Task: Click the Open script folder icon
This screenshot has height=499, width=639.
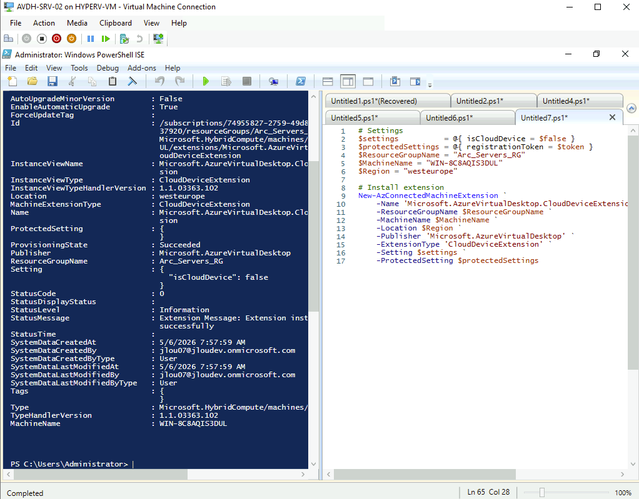Action: (32, 81)
